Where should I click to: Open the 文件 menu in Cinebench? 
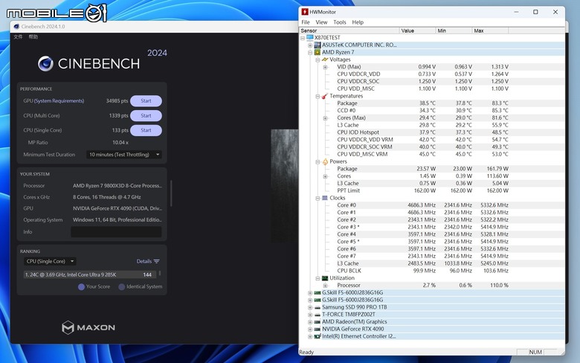point(18,36)
